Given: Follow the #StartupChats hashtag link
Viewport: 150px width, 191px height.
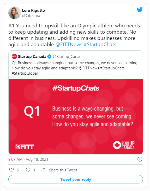Looking at the screenshot, I should click(100, 44).
